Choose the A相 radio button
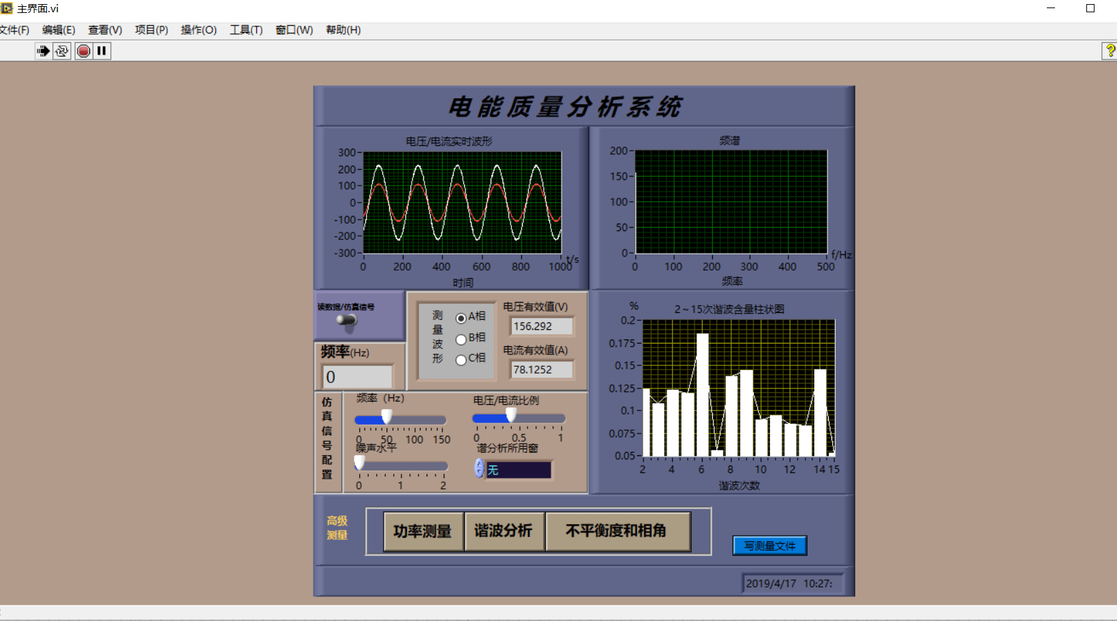 pos(461,318)
